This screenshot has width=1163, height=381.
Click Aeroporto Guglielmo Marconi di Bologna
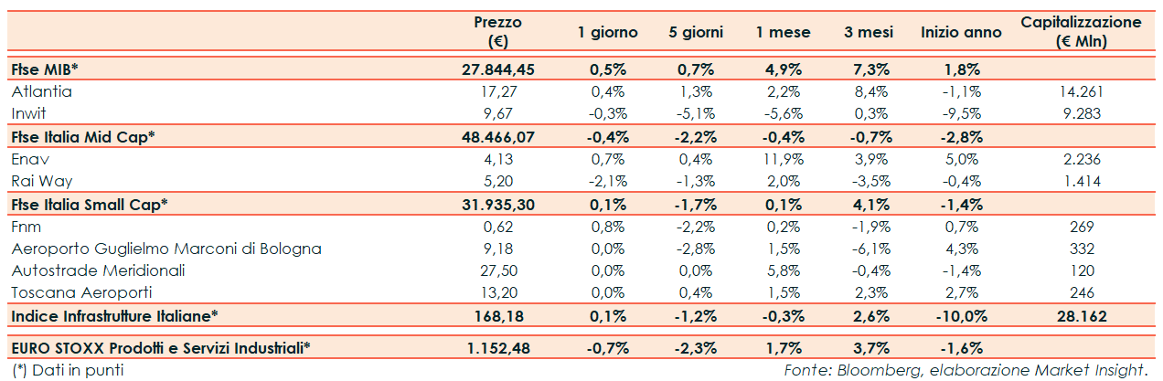166,248
